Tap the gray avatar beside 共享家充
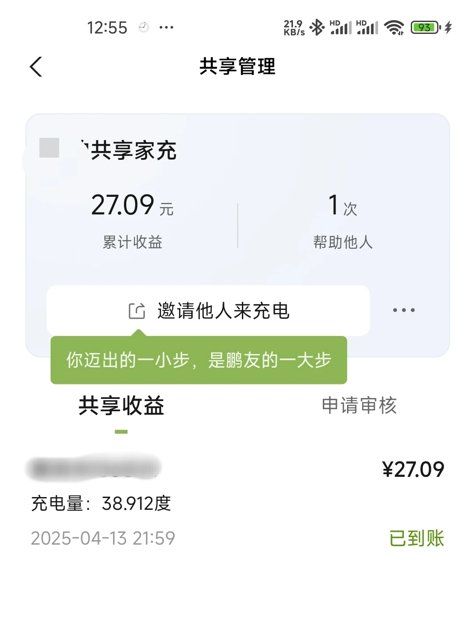Image resolution: width=475 pixels, height=623 pixels. pos(49,148)
